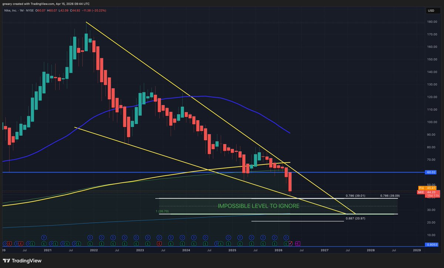
Task: Click the purple upcoming earnings marker
Action: (x=298, y=243)
